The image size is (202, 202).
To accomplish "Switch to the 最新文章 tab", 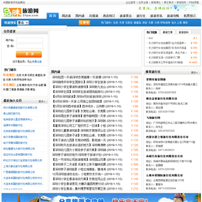I will (168, 32).
